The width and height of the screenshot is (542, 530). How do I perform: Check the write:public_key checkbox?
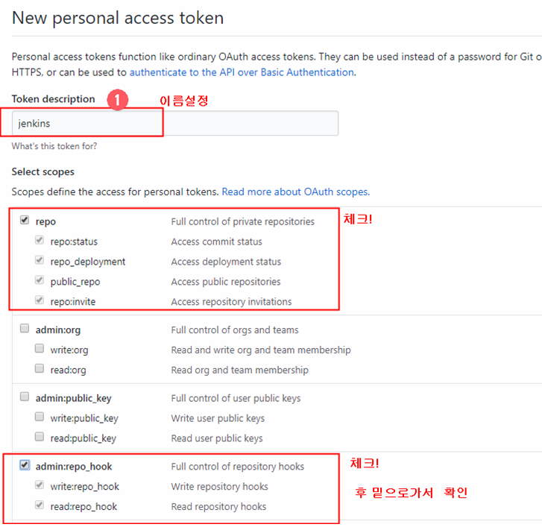40,417
